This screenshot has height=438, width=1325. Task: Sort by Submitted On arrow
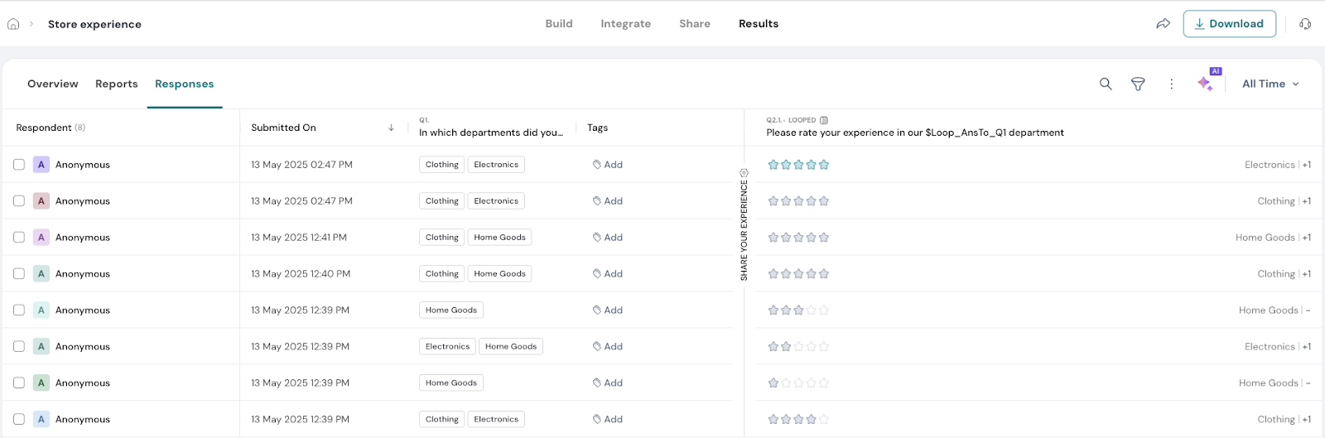[391, 128]
